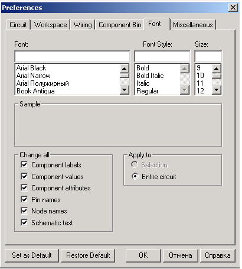Switch to the Component Bin tab
The height and width of the screenshot is (269, 242).
pyautogui.click(x=120, y=25)
